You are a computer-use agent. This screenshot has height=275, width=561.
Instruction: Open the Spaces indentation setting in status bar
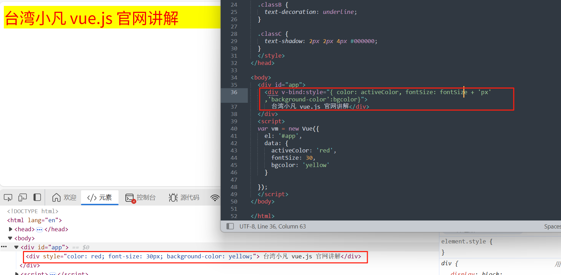(x=552, y=226)
